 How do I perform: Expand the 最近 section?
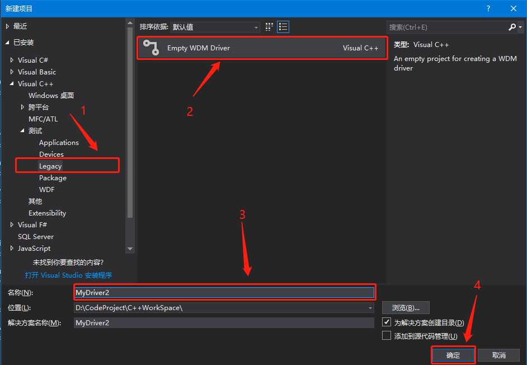7,26
